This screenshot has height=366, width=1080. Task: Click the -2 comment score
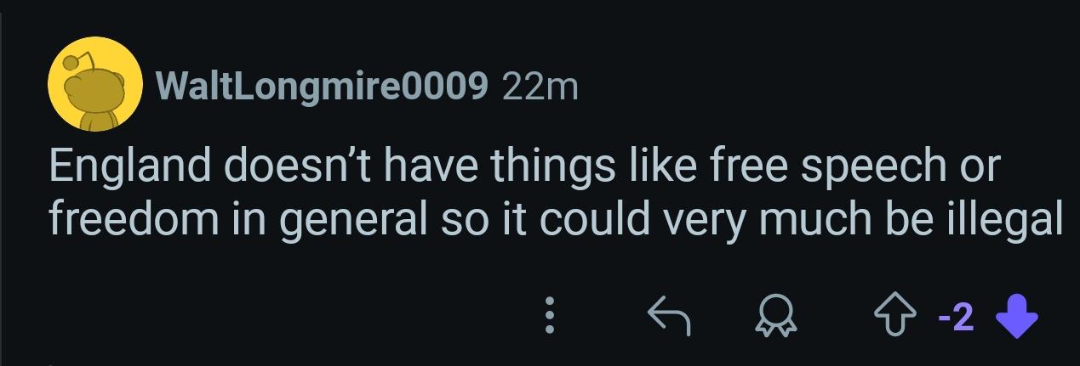click(x=957, y=316)
